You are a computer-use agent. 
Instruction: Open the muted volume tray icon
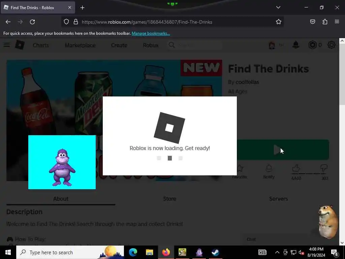tap(301, 252)
